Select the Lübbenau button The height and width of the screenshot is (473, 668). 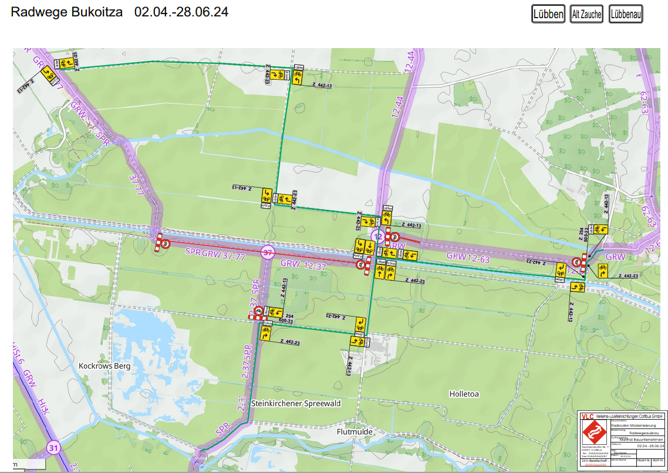click(625, 15)
